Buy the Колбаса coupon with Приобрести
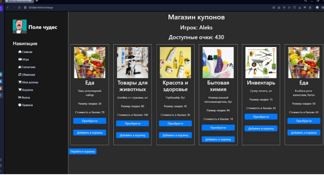Viewport: 324px width, 175px height. click(304, 121)
